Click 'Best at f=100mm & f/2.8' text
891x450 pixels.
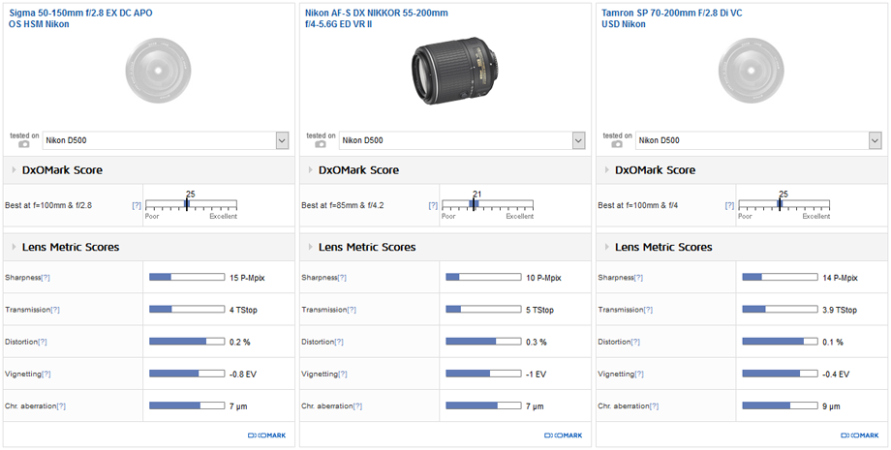point(48,205)
